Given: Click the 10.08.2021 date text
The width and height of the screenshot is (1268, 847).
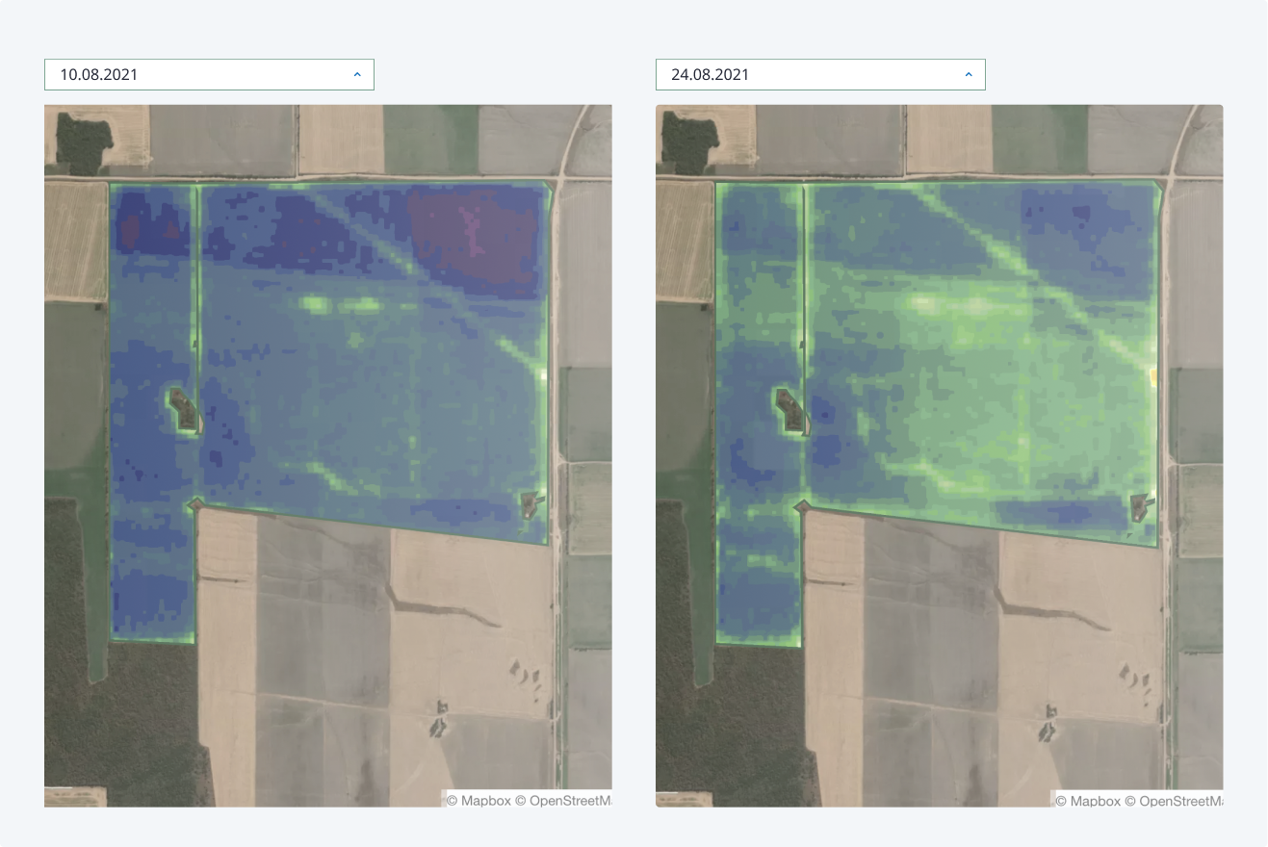Looking at the screenshot, I should tap(100, 74).
